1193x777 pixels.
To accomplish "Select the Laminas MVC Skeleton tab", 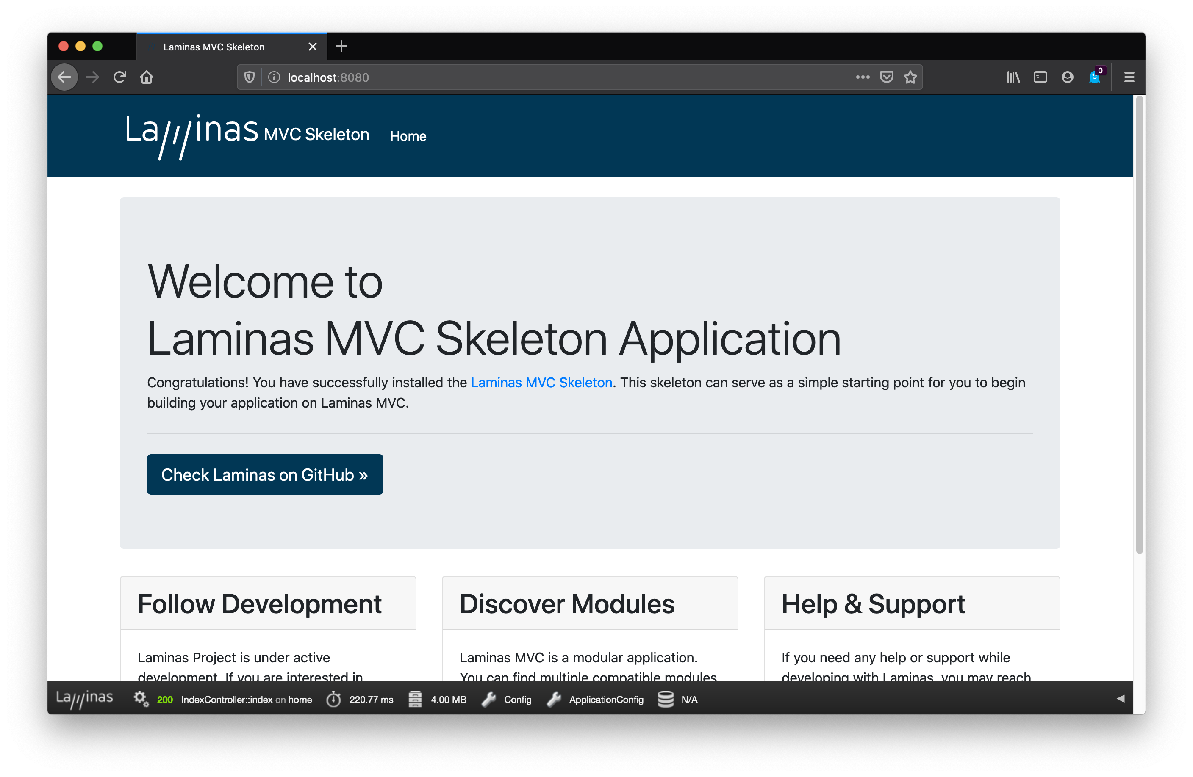I will click(232, 47).
